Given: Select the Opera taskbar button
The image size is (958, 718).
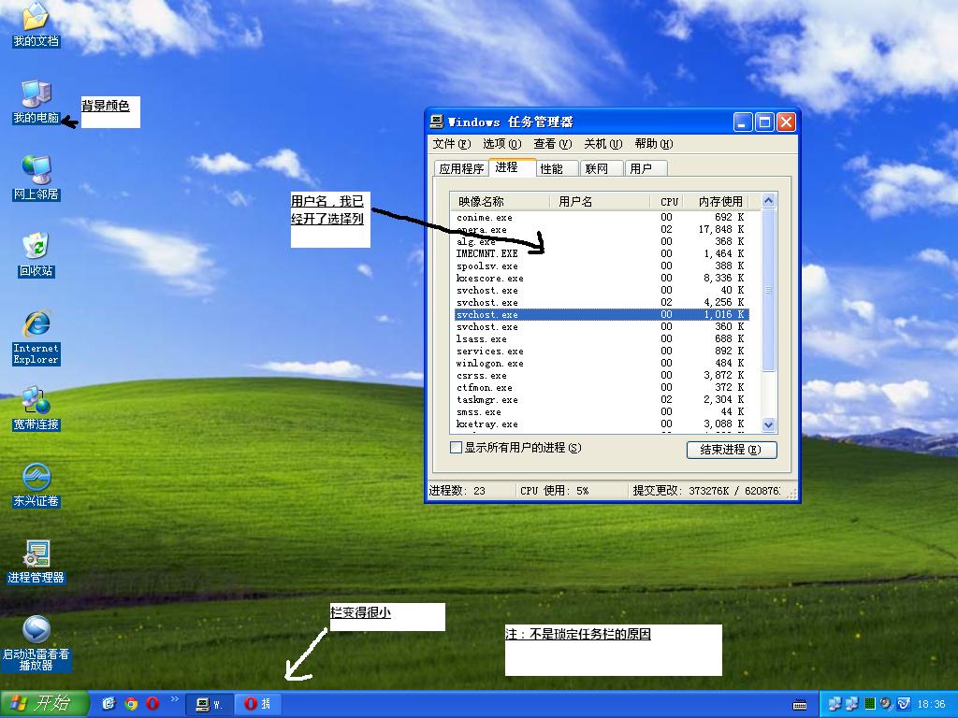Looking at the screenshot, I should (x=259, y=705).
